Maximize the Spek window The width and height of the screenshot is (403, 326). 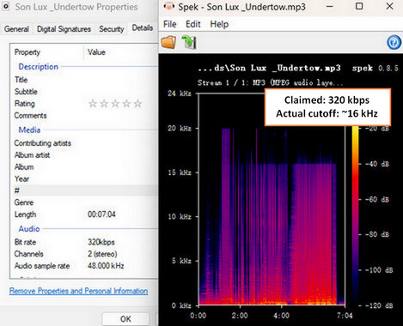click(x=359, y=6)
